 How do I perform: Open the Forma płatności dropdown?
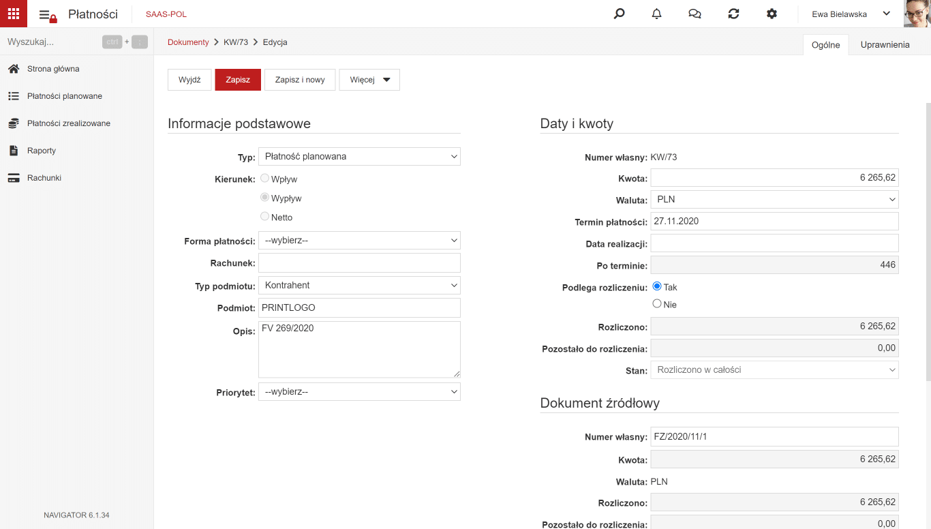359,241
